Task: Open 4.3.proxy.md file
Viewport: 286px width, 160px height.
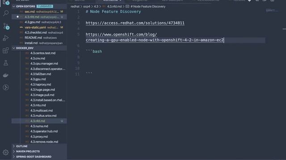Action: pyautogui.click(x=39, y=136)
